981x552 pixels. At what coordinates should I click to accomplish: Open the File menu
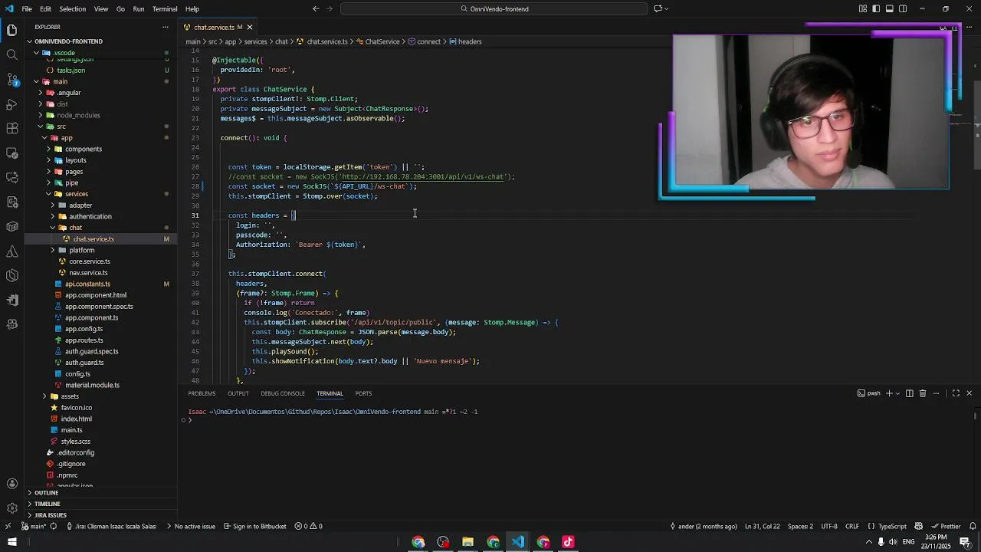[27, 8]
